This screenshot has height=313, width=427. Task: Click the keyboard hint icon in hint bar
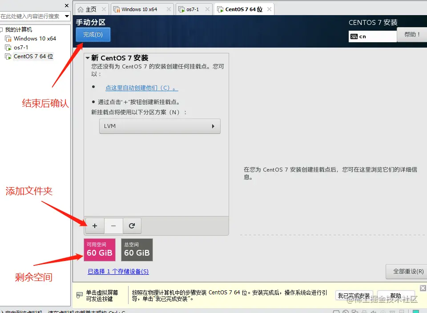(x=80, y=295)
